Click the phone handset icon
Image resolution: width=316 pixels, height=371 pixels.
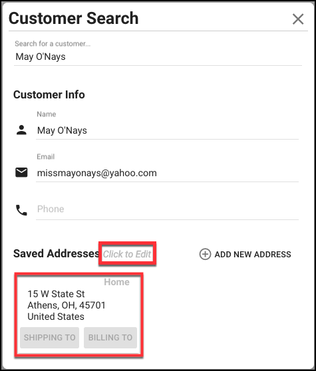point(21,210)
